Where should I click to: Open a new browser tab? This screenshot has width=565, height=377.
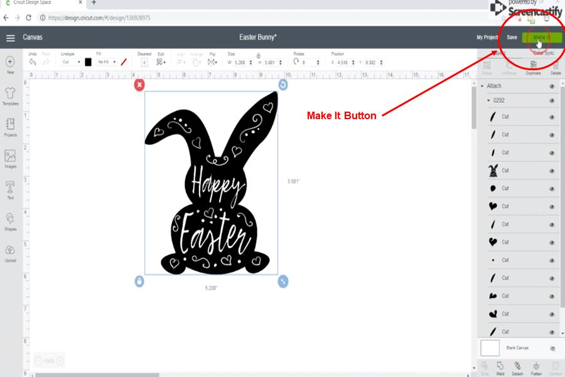[x=94, y=3]
